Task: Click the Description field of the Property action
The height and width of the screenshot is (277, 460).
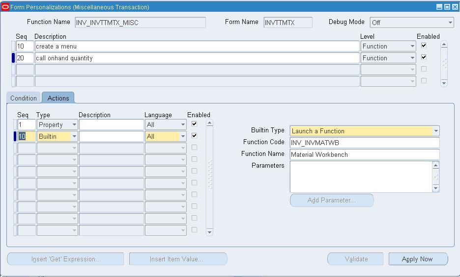Action: pyautogui.click(x=111, y=125)
